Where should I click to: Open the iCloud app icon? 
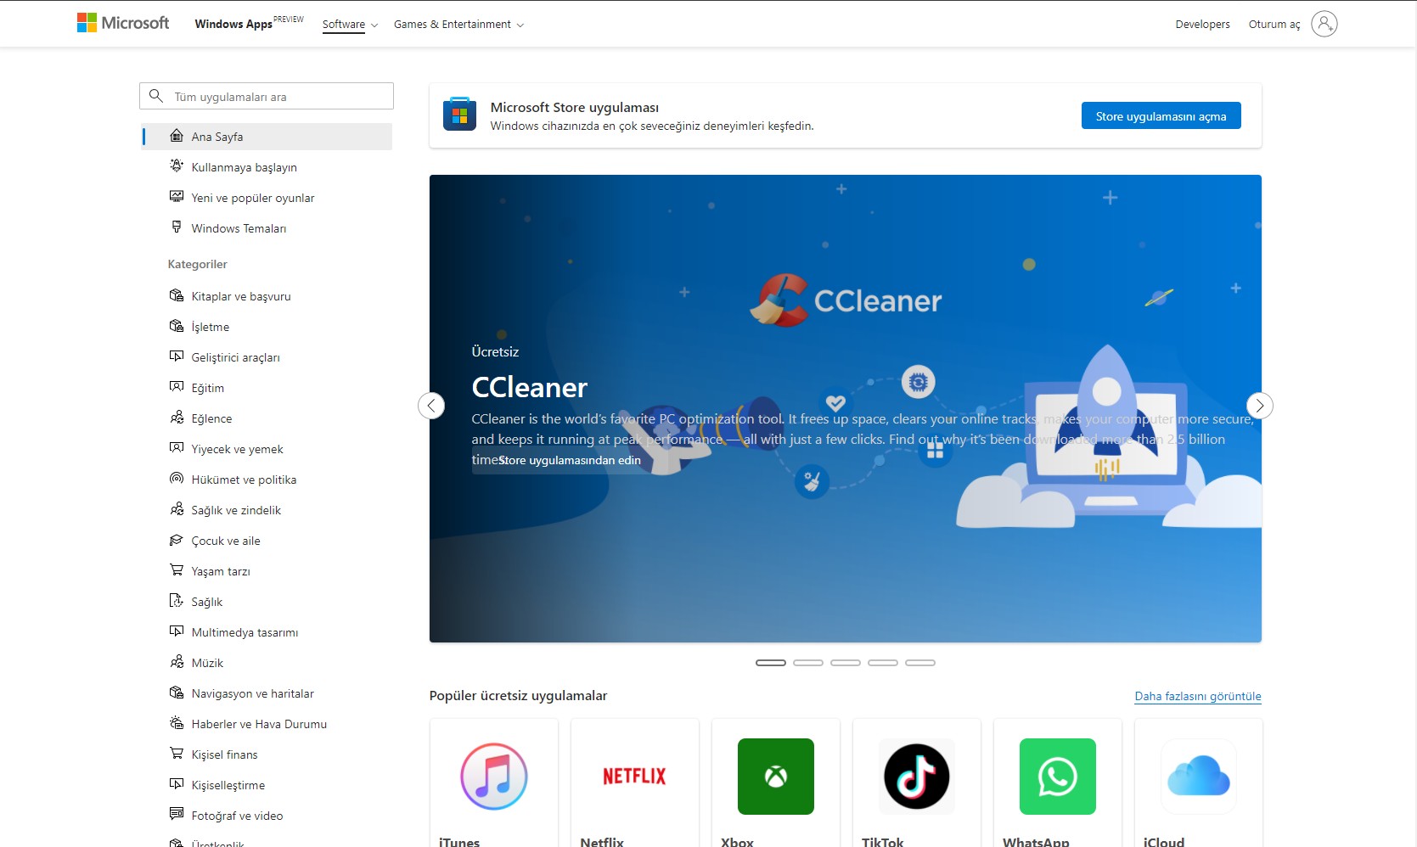pyautogui.click(x=1199, y=777)
